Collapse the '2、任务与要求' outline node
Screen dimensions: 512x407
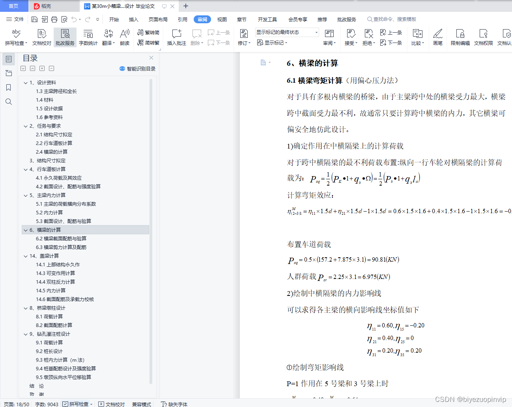click(x=26, y=126)
